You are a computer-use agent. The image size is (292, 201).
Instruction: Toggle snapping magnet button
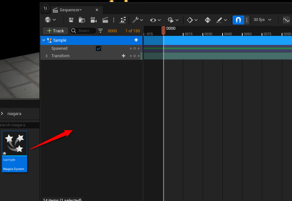pyautogui.click(x=238, y=20)
